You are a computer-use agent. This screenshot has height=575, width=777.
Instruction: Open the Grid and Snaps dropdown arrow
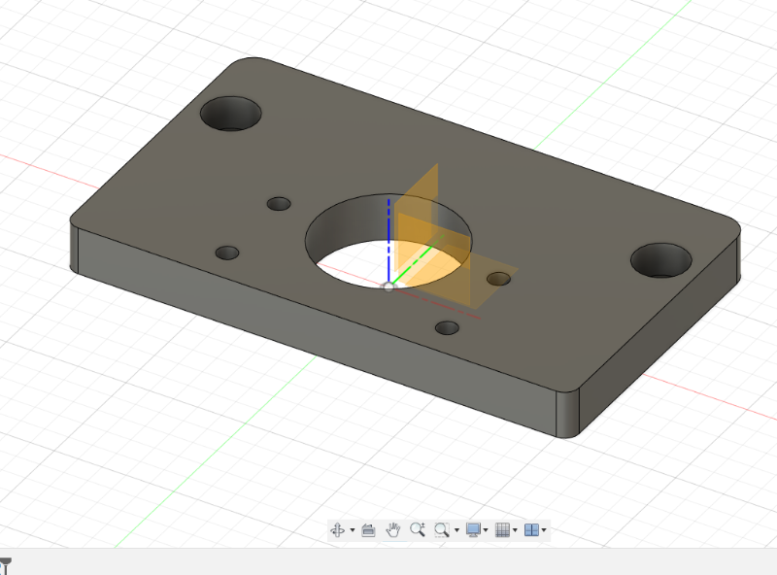pyautogui.click(x=516, y=530)
